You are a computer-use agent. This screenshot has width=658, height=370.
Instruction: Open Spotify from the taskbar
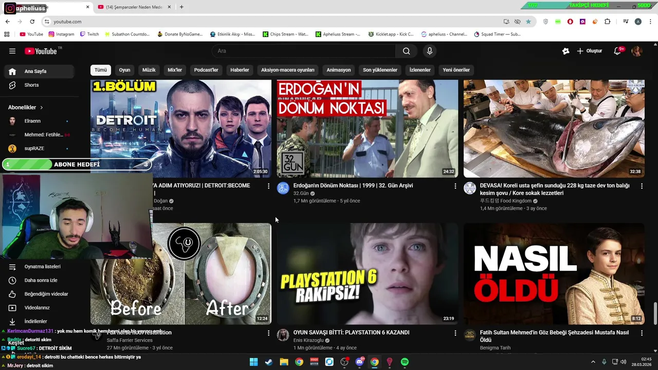[405, 362]
